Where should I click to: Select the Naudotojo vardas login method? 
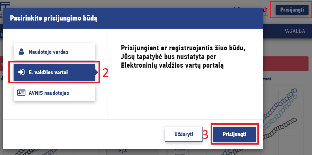click(x=54, y=52)
